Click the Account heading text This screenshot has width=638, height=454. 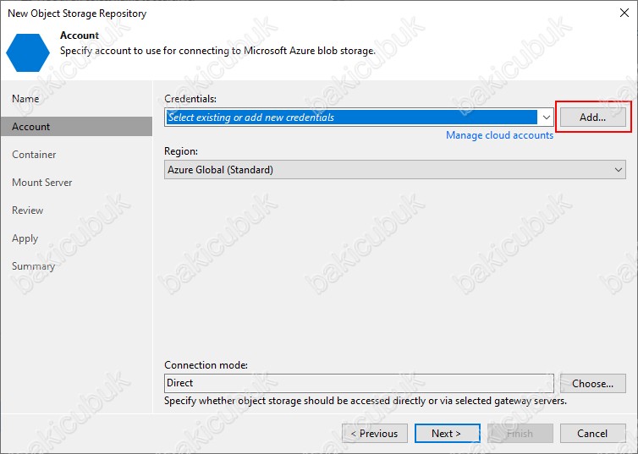[80, 36]
